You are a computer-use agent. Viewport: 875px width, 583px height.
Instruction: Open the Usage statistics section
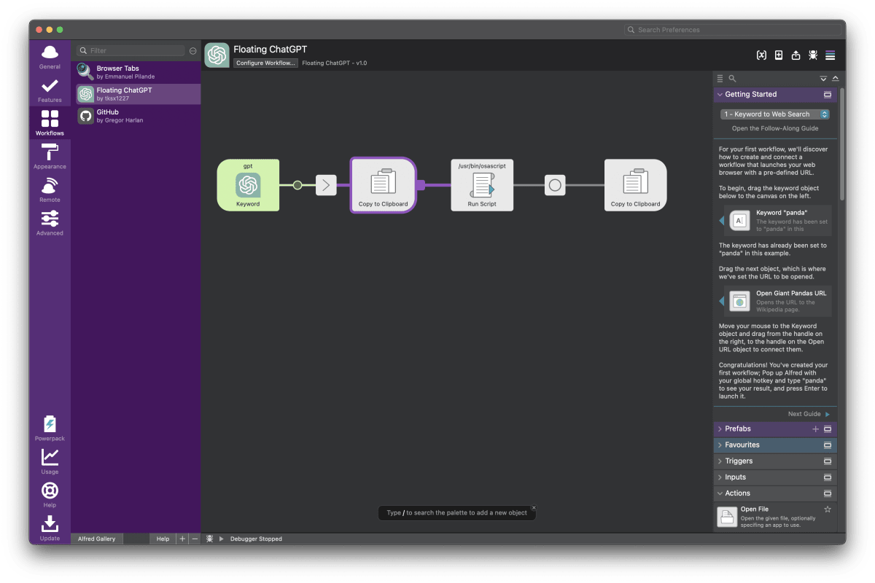(x=50, y=462)
